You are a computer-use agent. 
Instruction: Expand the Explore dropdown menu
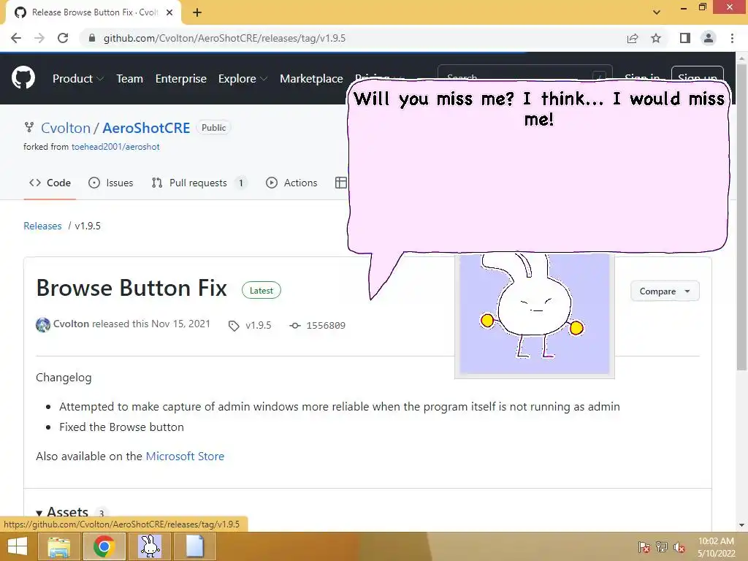pos(243,79)
